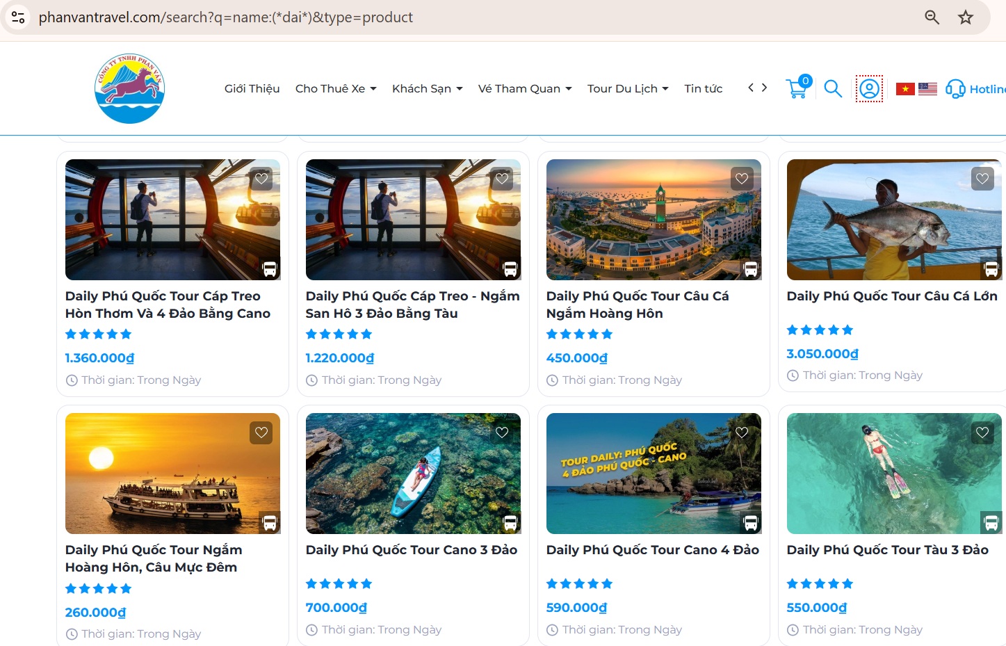This screenshot has width=1006, height=646.
Task: Open the Tour Du Lịch dropdown
Action: 627,89
